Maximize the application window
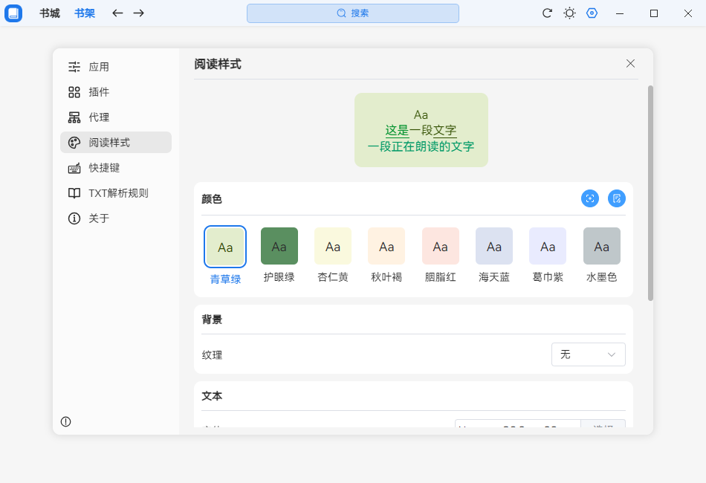This screenshot has width=706, height=483. 654,13
